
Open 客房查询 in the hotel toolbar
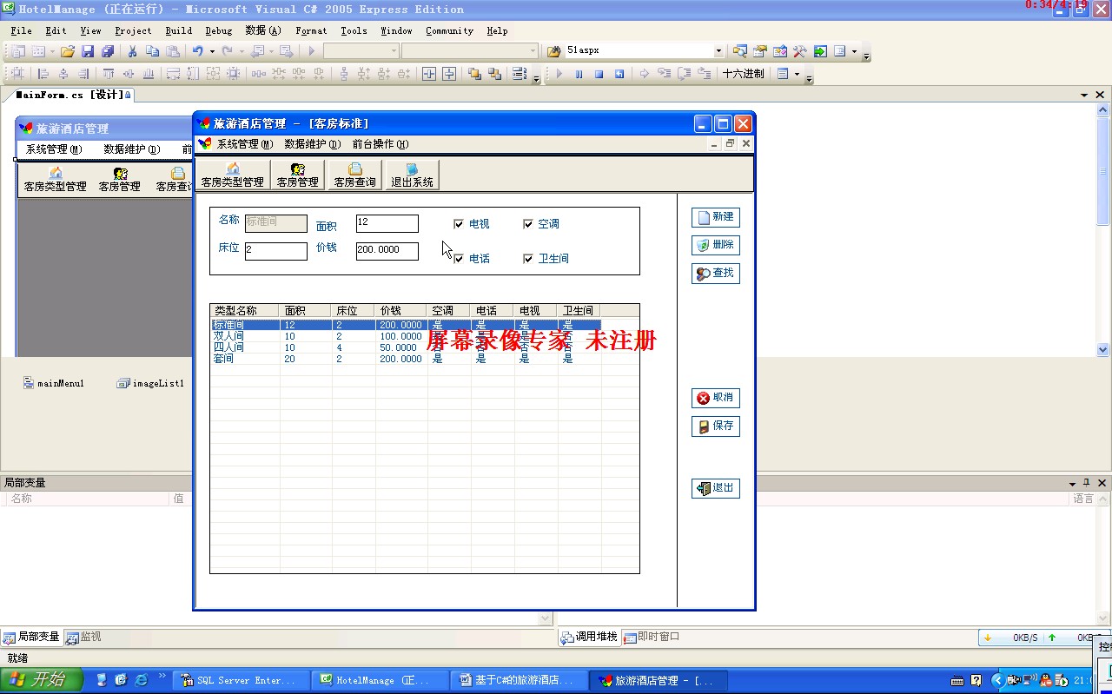[354, 175]
